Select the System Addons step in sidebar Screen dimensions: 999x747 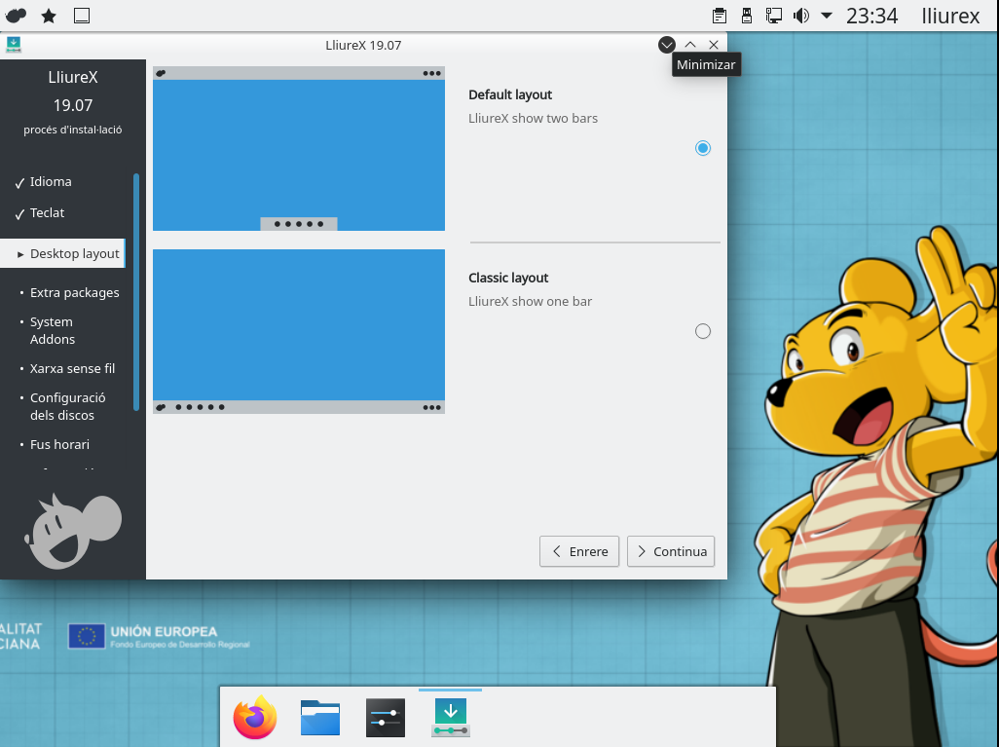[53, 330]
